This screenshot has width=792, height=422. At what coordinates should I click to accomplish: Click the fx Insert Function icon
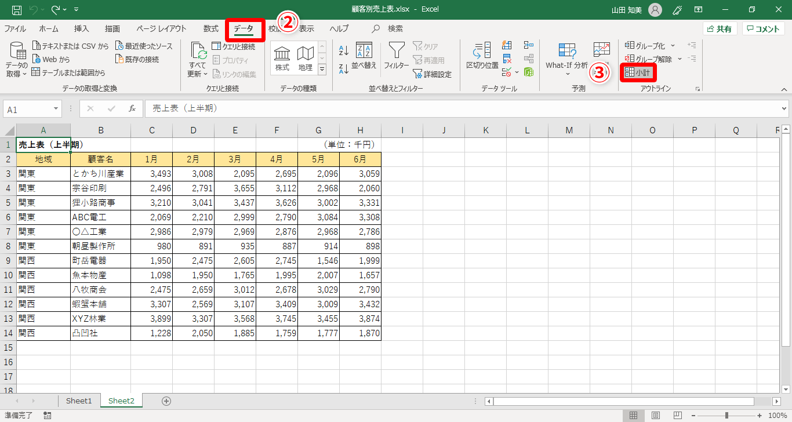click(x=132, y=108)
